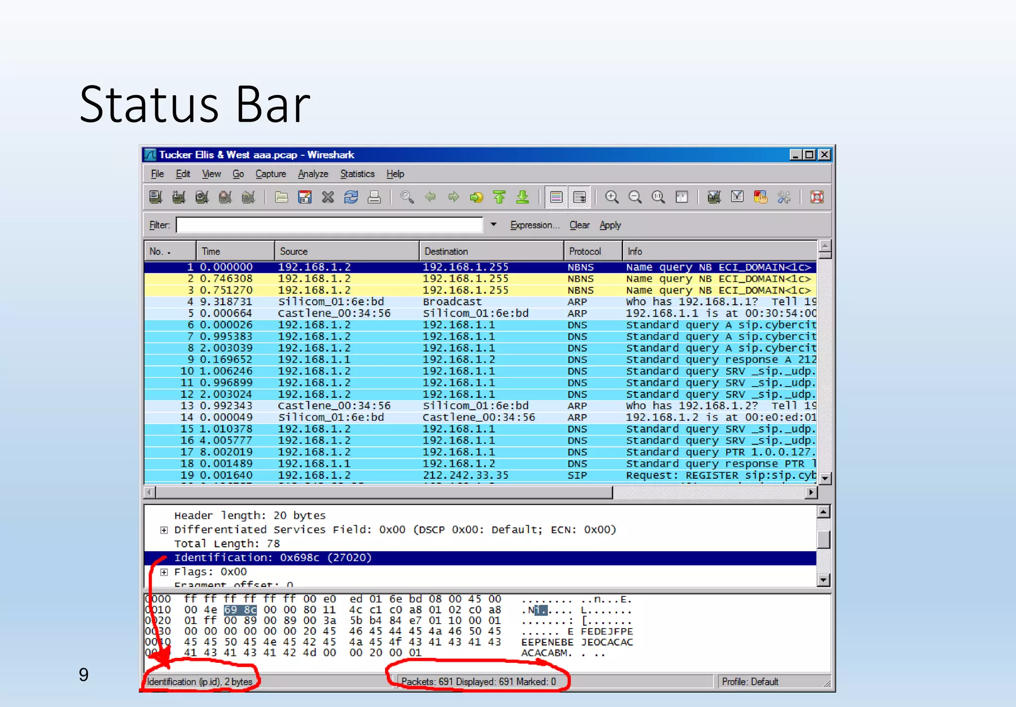Find a packet magnifier icon

point(407,197)
